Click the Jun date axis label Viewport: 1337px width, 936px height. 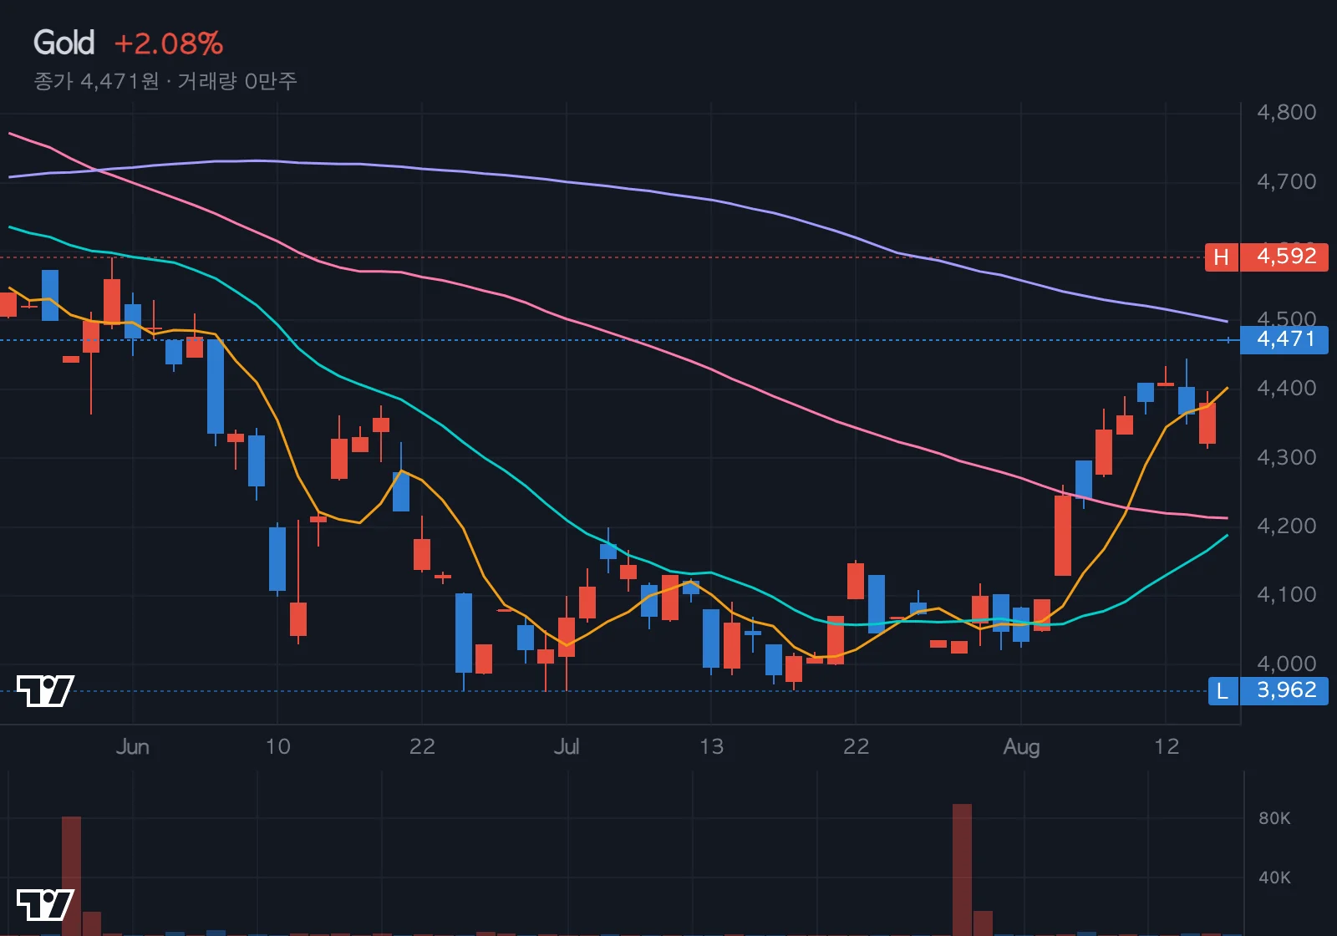[x=133, y=746]
